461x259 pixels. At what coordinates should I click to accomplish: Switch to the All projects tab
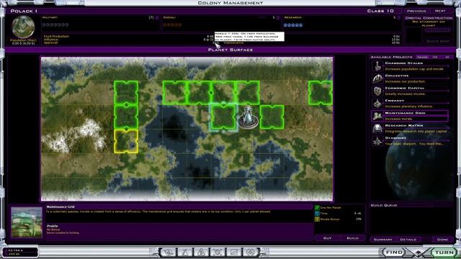(447, 57)
